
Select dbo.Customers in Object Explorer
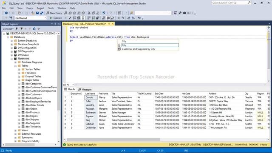coord(34,94)
